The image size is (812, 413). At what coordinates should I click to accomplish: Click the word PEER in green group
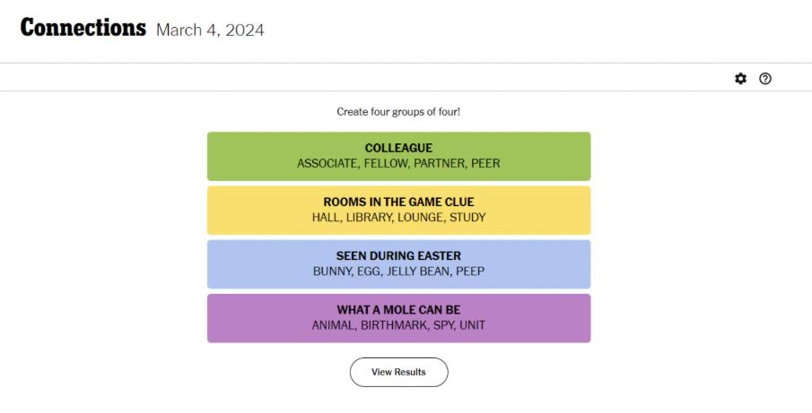(485, 163)
